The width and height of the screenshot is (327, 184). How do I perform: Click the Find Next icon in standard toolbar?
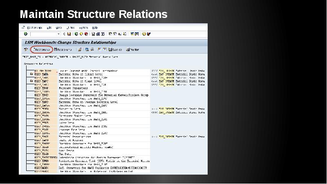pos(103,34)
